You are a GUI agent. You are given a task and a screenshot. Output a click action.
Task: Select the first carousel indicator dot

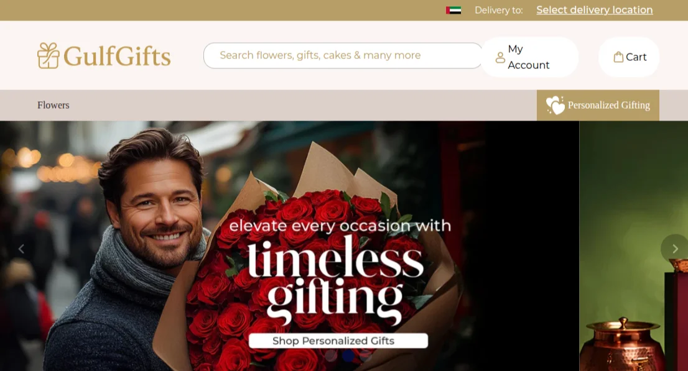click(x=332, y=355)
